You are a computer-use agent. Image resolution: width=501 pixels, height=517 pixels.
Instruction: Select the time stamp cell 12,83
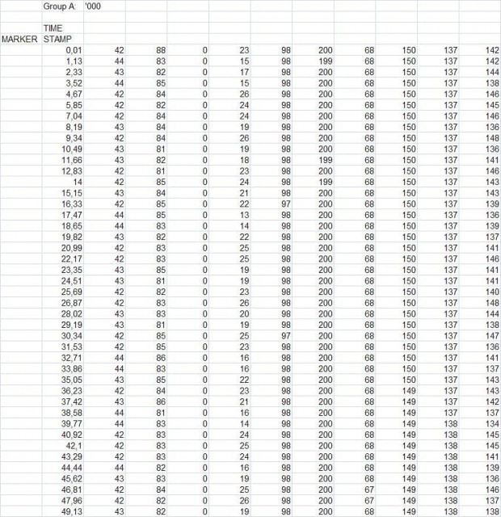click(x=63, y=171)
